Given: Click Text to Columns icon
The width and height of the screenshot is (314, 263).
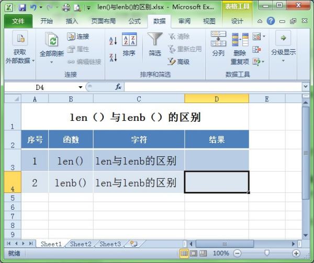Looking at the screenshot, I should point(218,38).
